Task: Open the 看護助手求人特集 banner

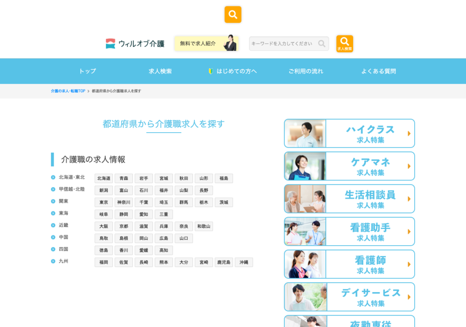Action: (349, 232)
